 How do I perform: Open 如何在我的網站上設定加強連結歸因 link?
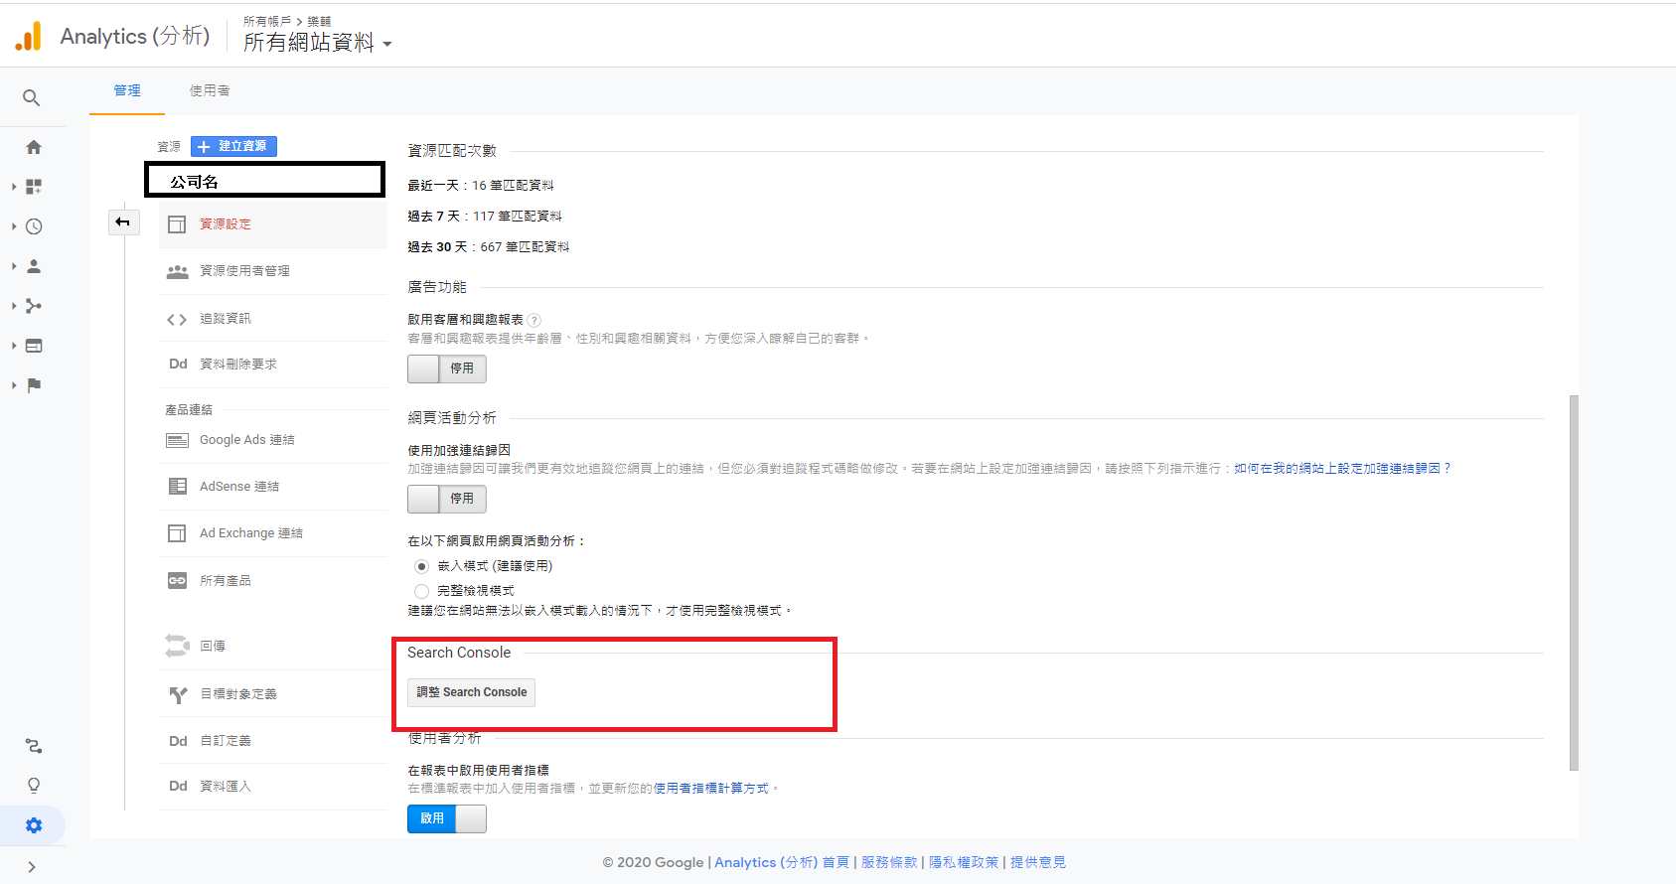[x=1342, y=469]
